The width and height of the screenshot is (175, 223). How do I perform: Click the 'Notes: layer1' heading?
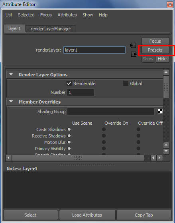pyautogui.click(x=22, y=169)
